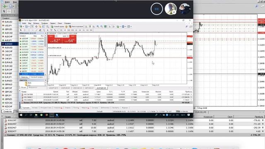Click the new chart icon in front toolbar
This screenshot has height=149, width=265.
21,26
